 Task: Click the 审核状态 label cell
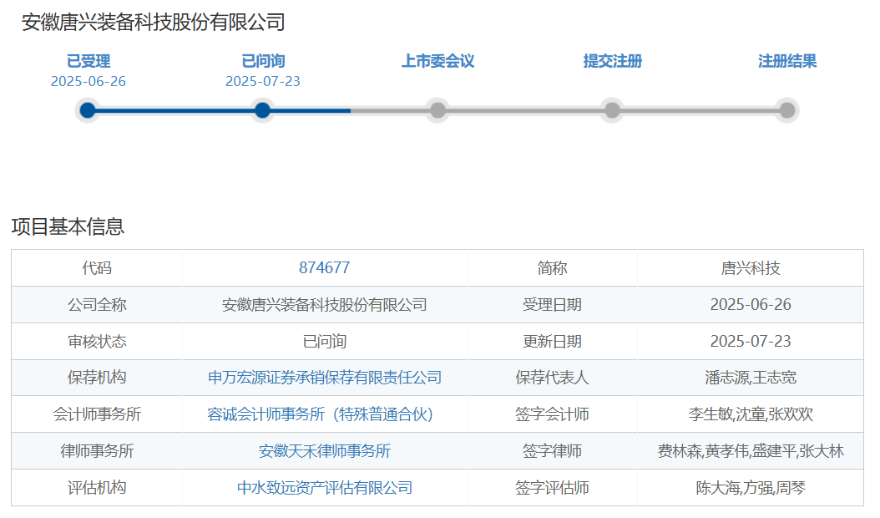coord(97,341)
